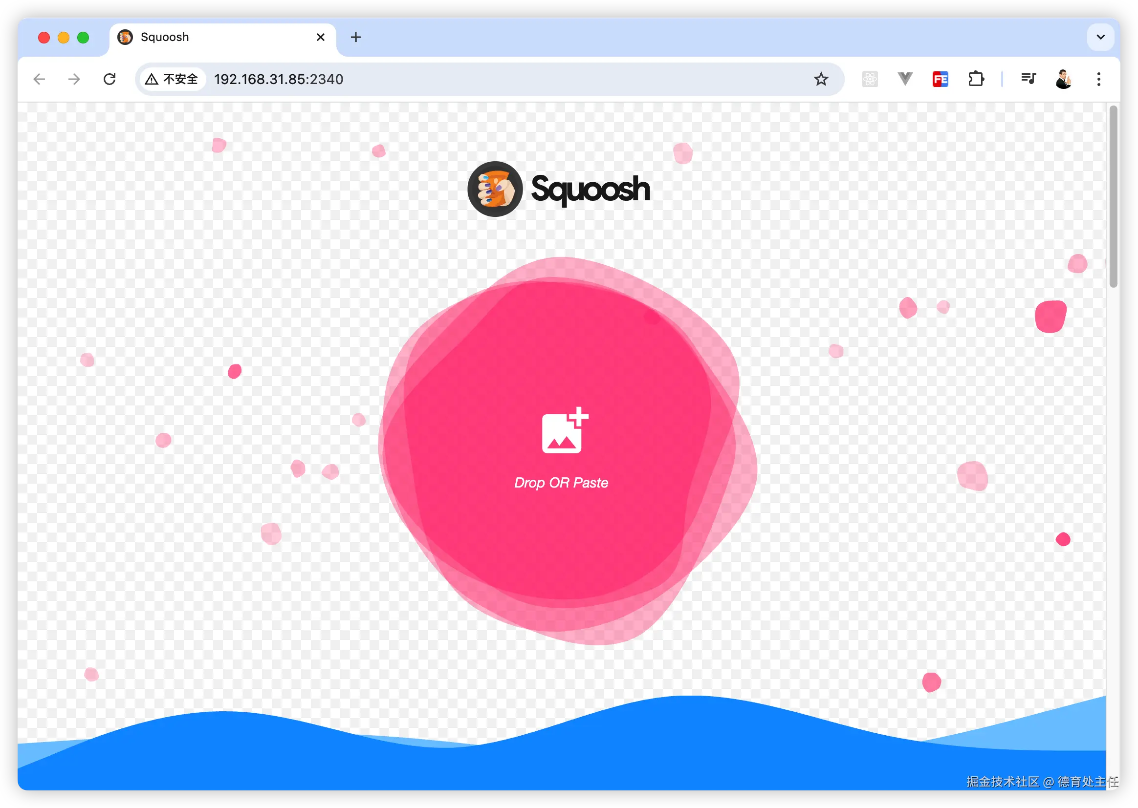
Task: Click the add image upload icon
Action: (x=565, y=431)
